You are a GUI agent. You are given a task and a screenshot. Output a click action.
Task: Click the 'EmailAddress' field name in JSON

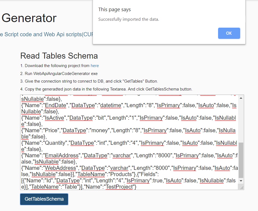coord(62,156)
